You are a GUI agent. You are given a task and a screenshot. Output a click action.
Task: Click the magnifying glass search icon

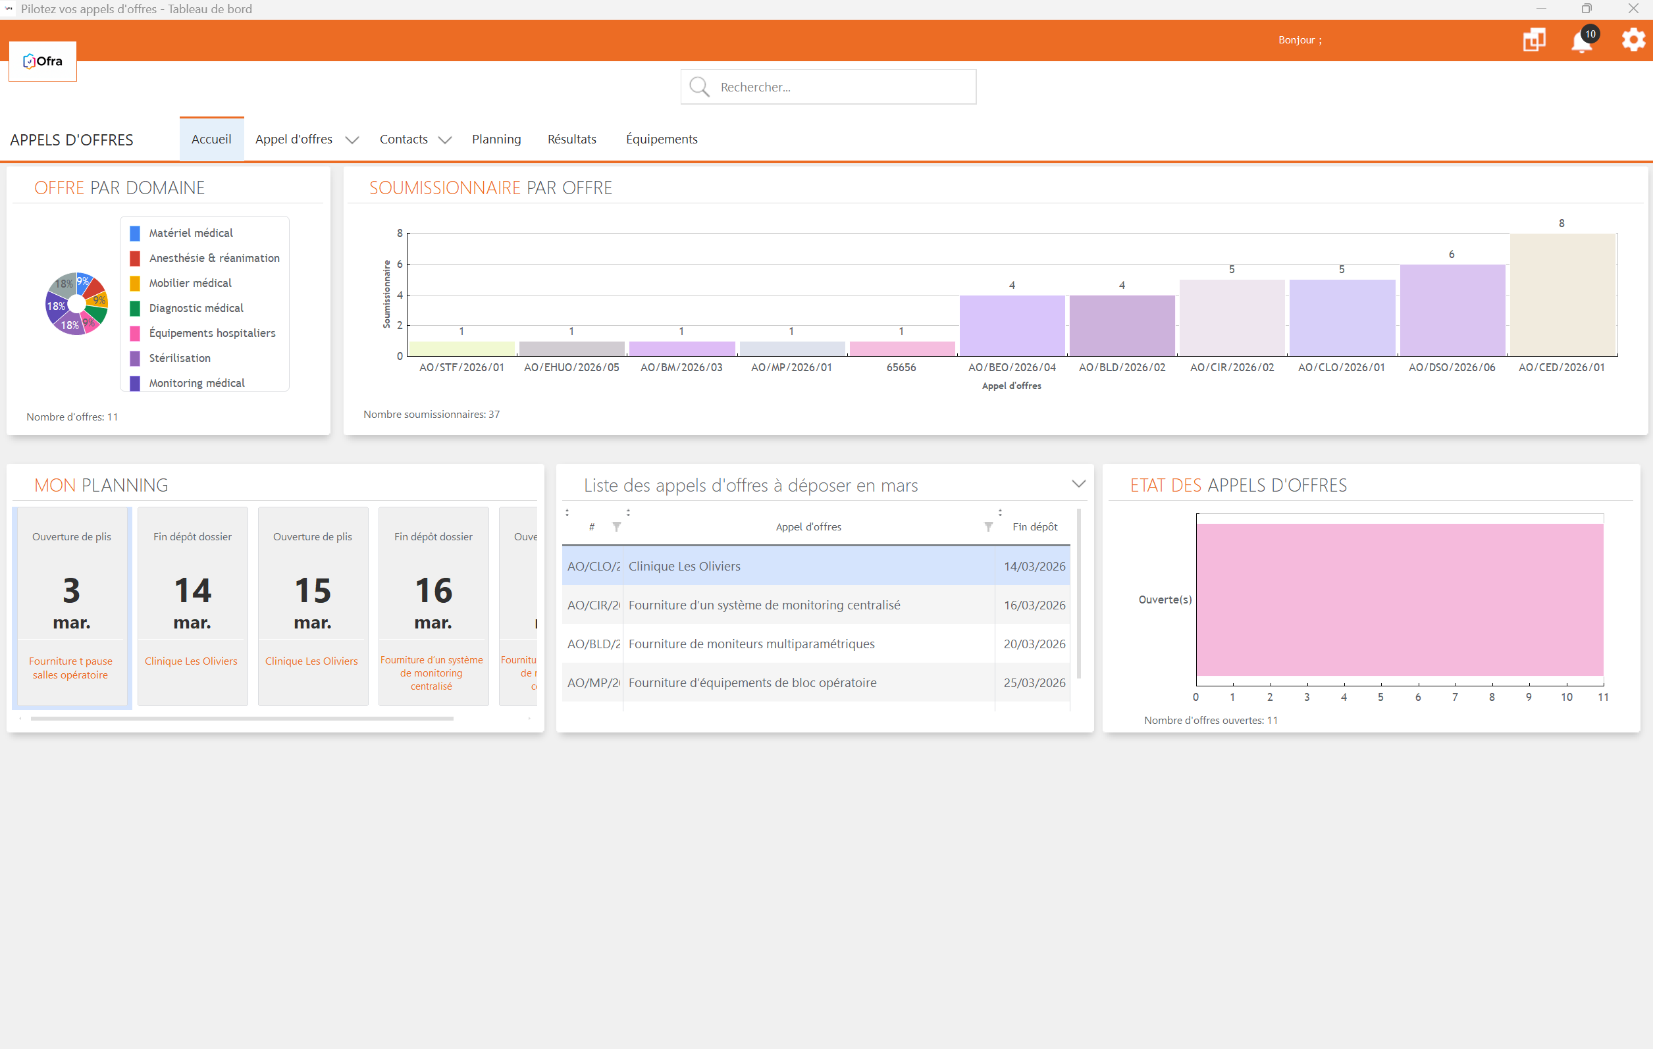[x=699, y=87]
